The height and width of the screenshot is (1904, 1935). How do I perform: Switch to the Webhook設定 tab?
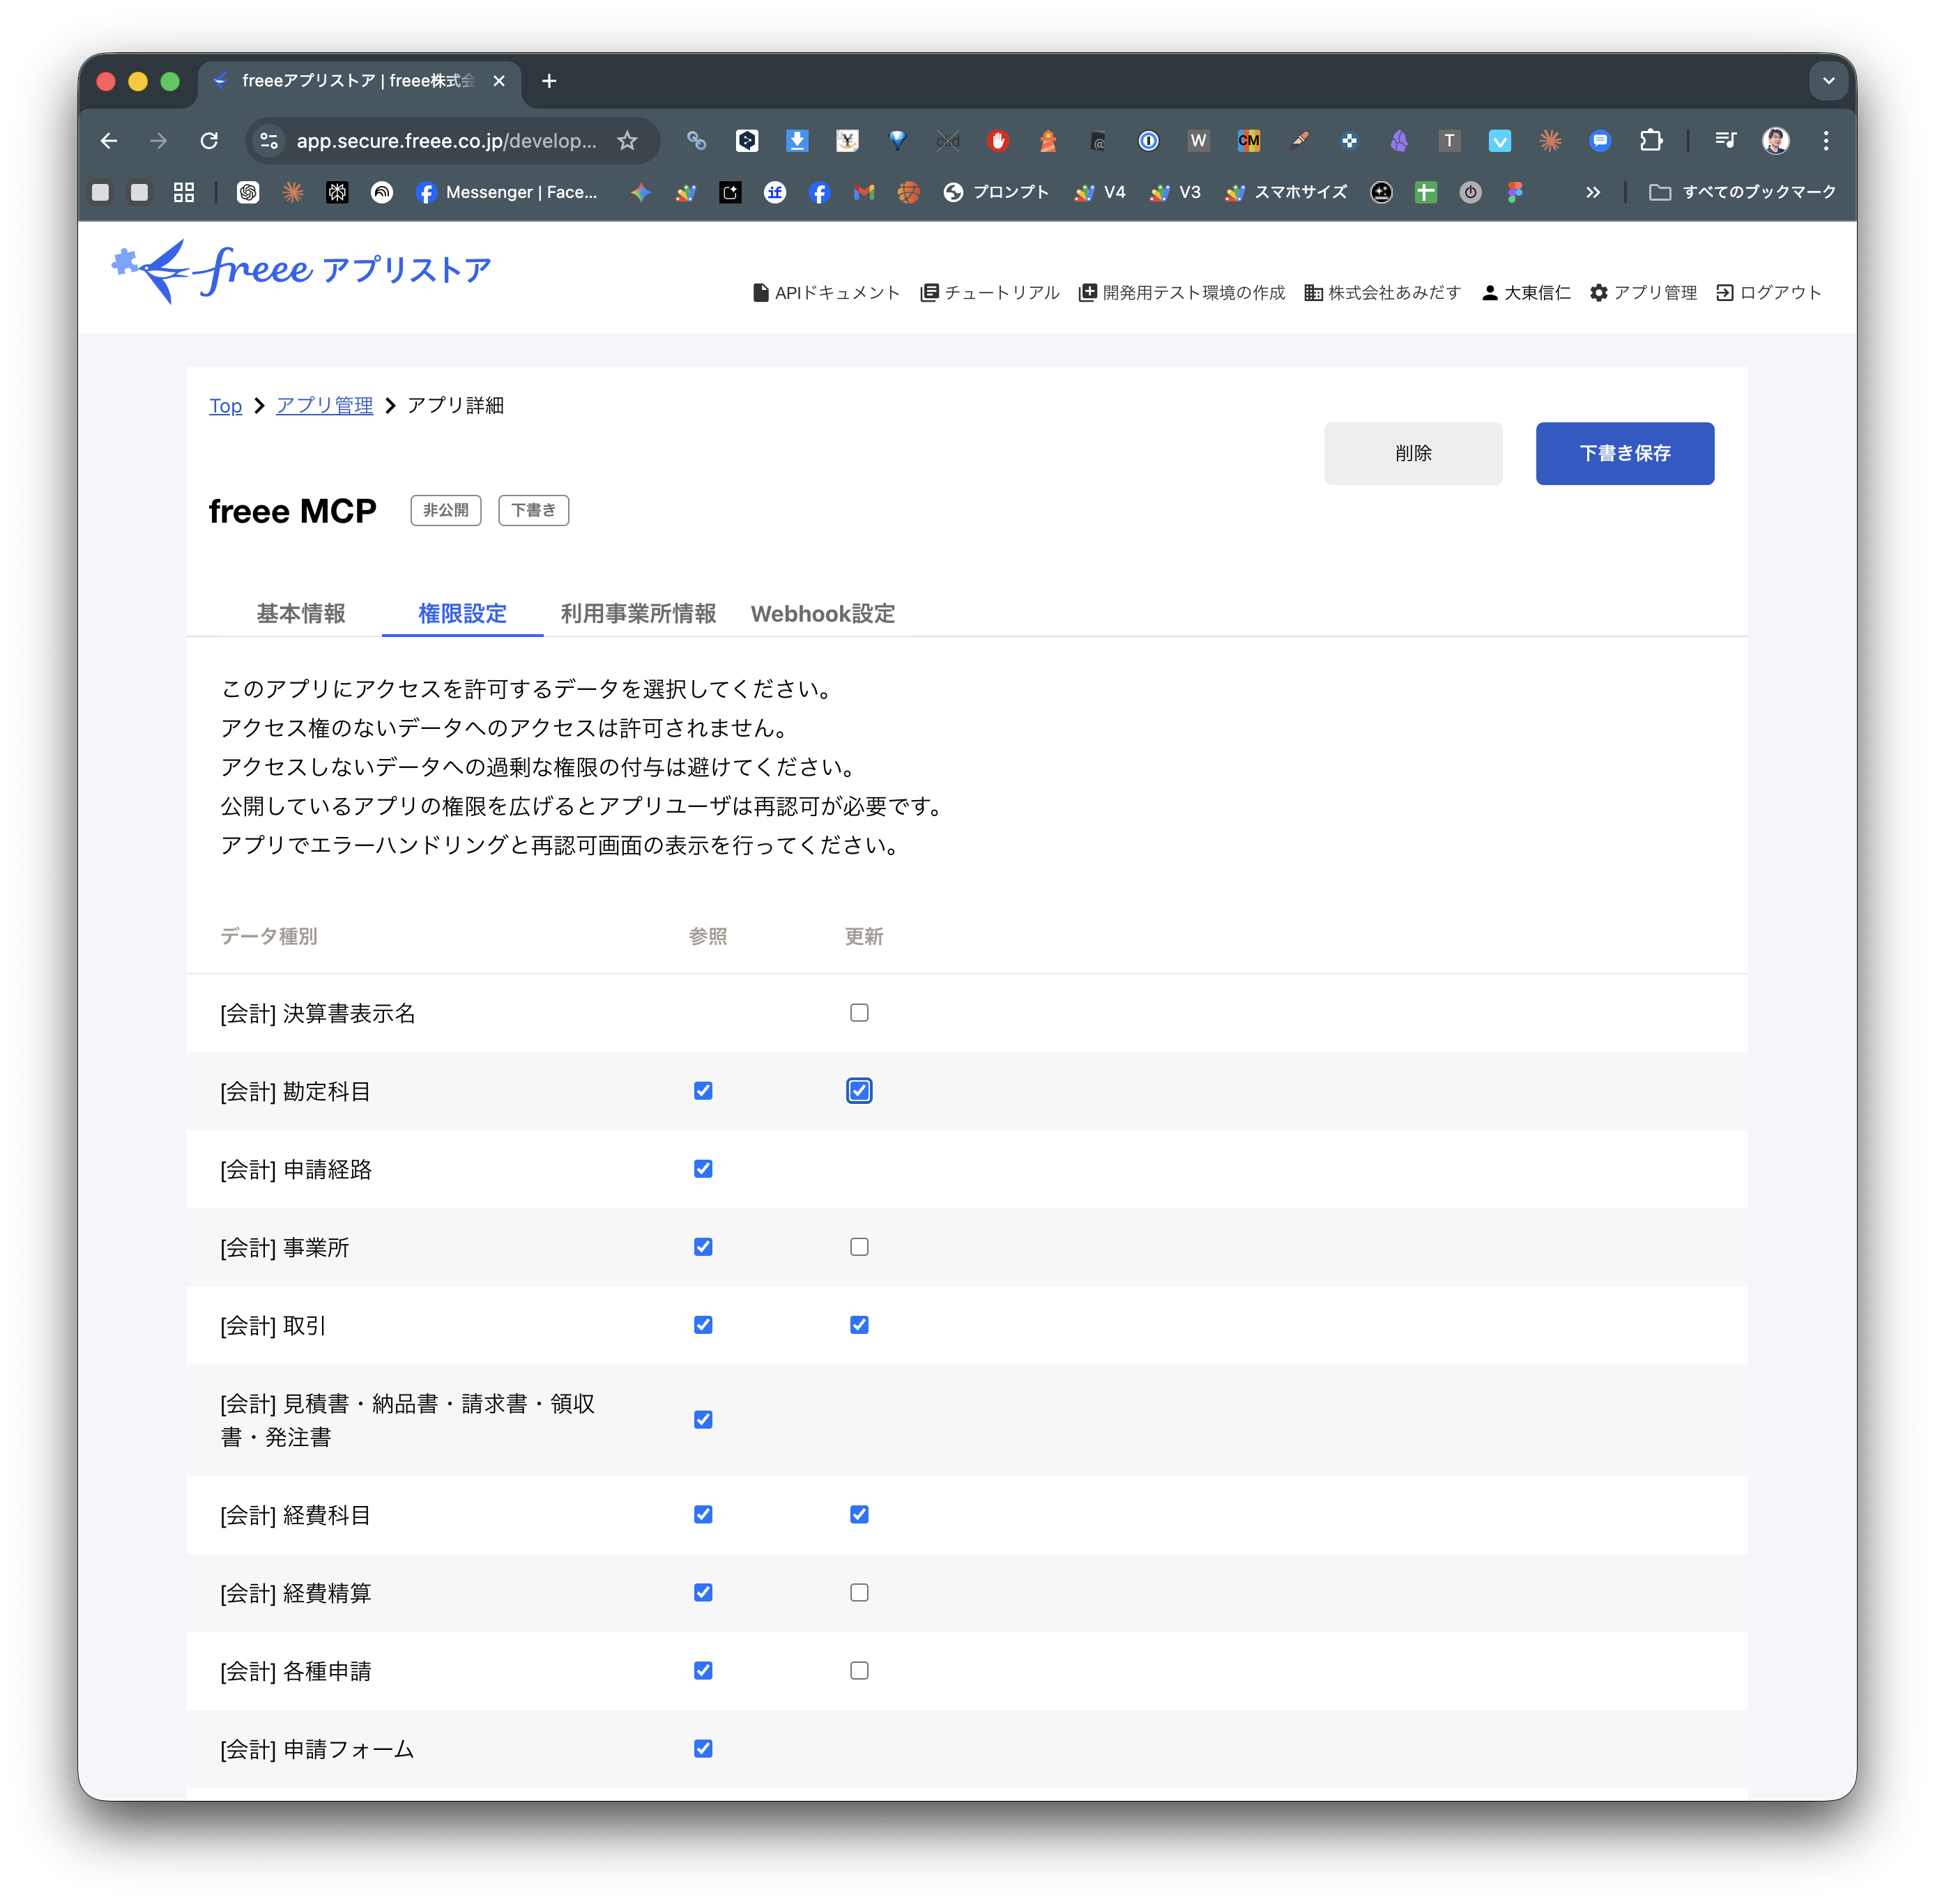822,614
